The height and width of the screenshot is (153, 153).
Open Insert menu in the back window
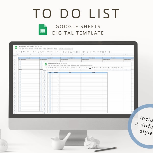coord(31,49)
